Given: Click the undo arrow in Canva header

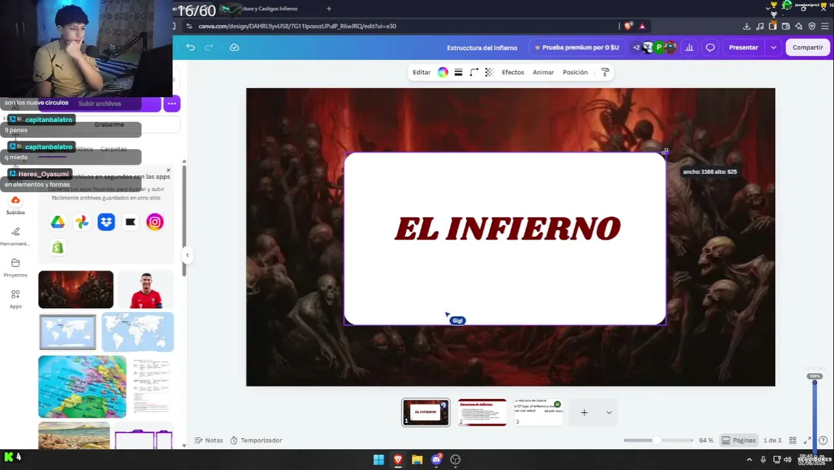Looking at the screenshot, I should 191,48.
